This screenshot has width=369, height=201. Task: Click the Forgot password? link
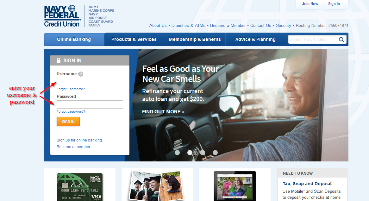[x=71, y=111]
